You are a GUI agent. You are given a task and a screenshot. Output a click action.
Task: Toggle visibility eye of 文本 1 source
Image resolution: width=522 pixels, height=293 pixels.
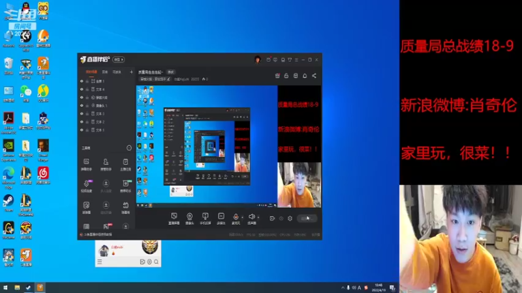[82, 130]
